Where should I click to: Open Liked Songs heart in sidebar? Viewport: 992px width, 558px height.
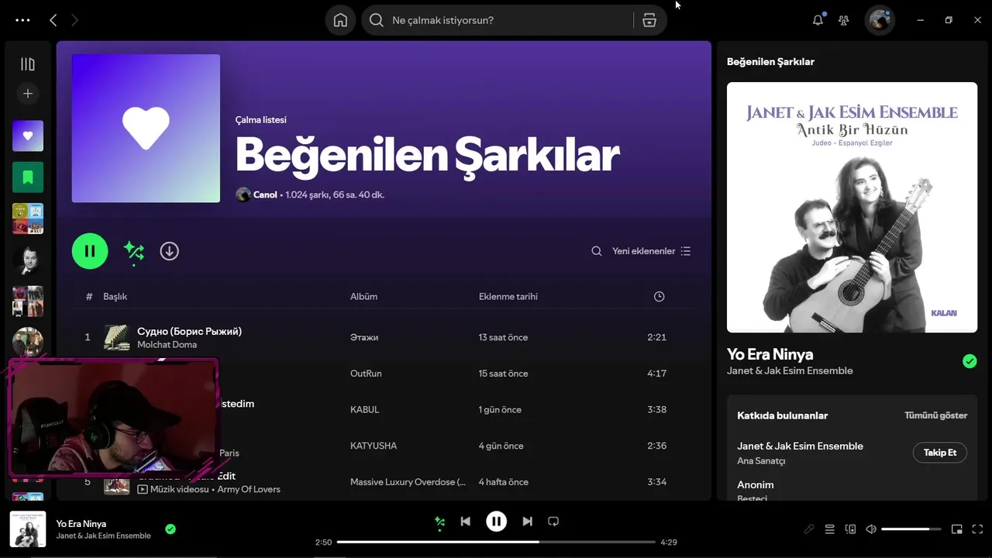[28, 136]
